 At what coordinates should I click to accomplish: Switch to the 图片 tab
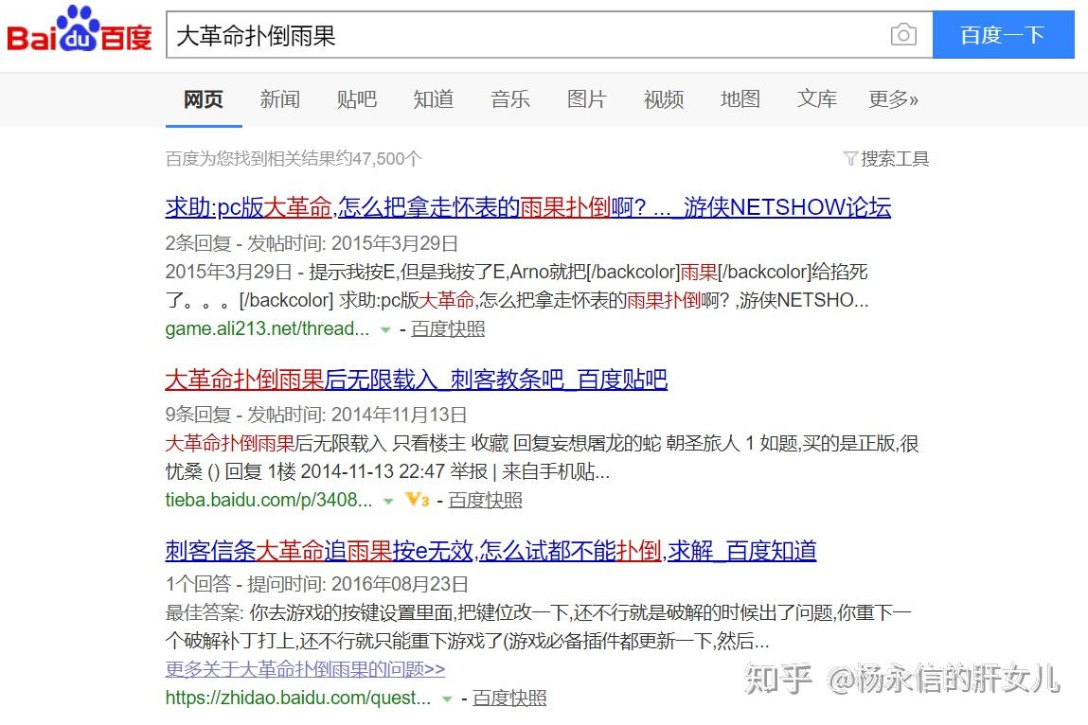[x=587, y=99]
